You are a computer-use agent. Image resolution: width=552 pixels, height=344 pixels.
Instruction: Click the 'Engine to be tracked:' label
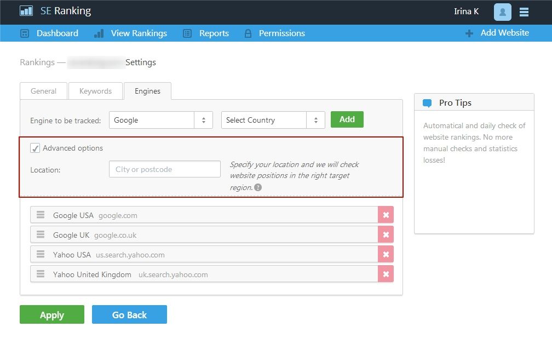pyautogui.click(x=66, y=121)
